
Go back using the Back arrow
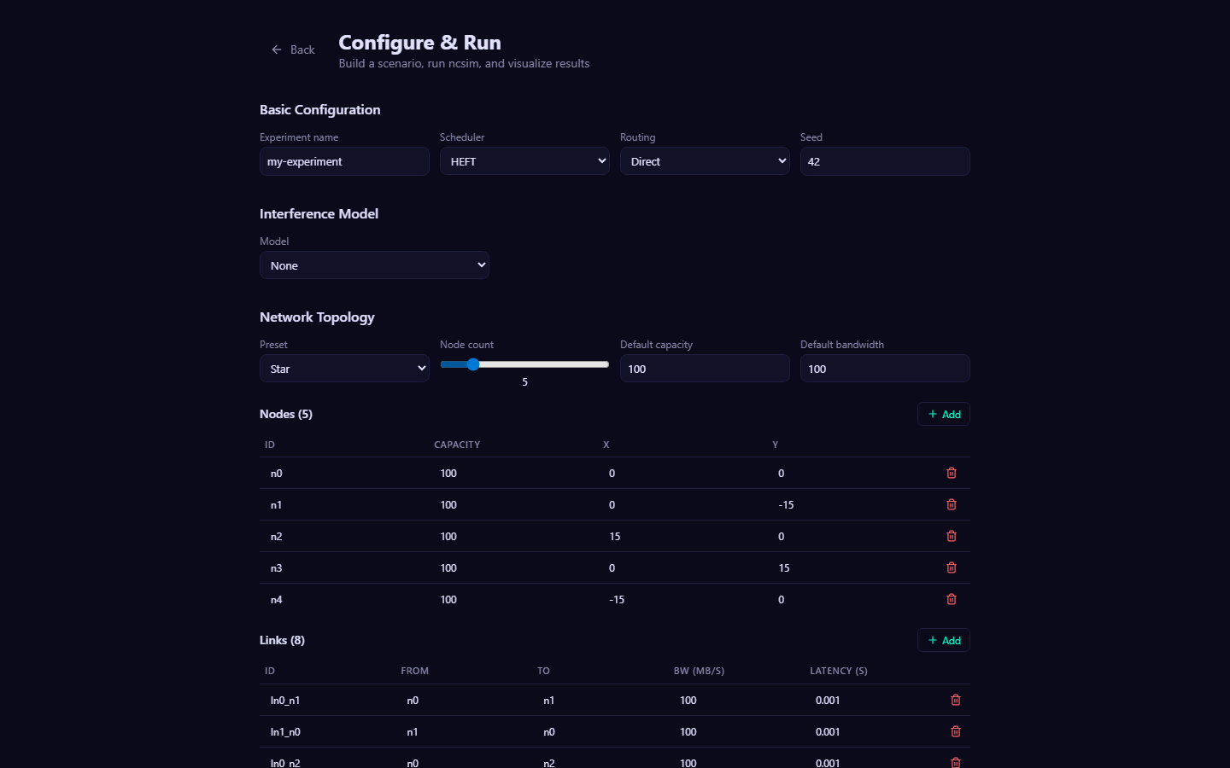point(293,49)
